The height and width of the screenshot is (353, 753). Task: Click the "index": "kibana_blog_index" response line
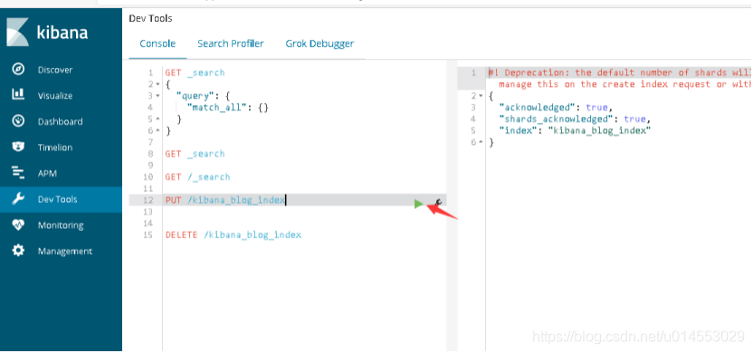tap(576, 130)
